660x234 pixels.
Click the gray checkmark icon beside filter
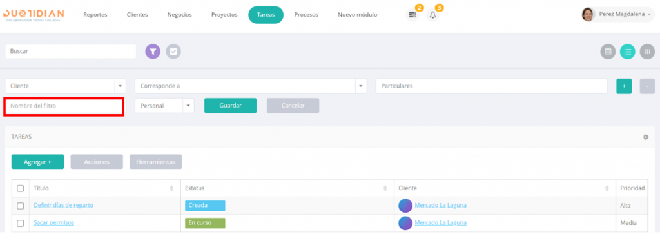coord(173,52)
